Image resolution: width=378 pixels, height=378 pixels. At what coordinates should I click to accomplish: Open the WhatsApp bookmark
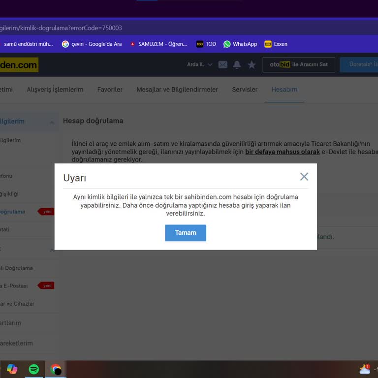pos(240,44)
